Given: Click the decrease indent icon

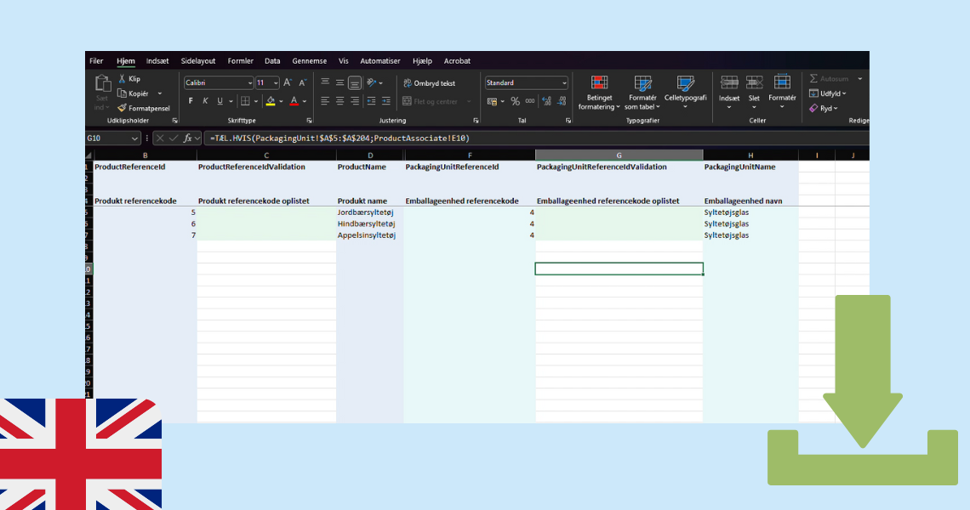Looking at the screenshot, I should [x=371, y=101].
